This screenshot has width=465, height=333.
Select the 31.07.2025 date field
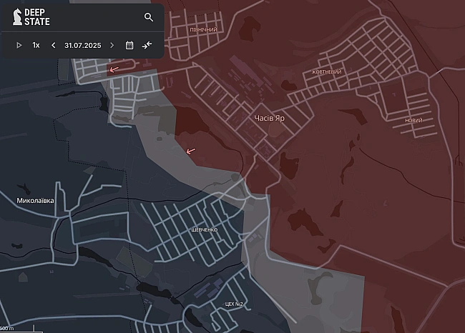[x=83, y=45]
